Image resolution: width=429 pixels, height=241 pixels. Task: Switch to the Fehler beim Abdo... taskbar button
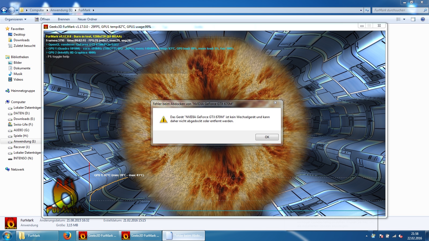coord(184,236)
